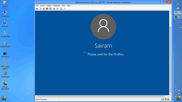The image size is (182, 102).
Task: Click the Status: Running text
Action: [x=41, y=99]
